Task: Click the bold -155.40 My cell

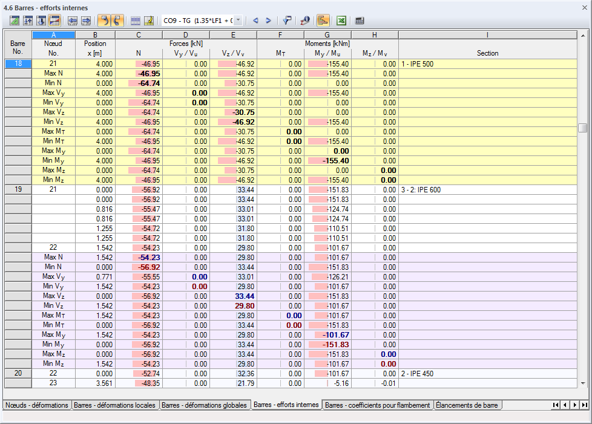Action: (x=327, y=161)
